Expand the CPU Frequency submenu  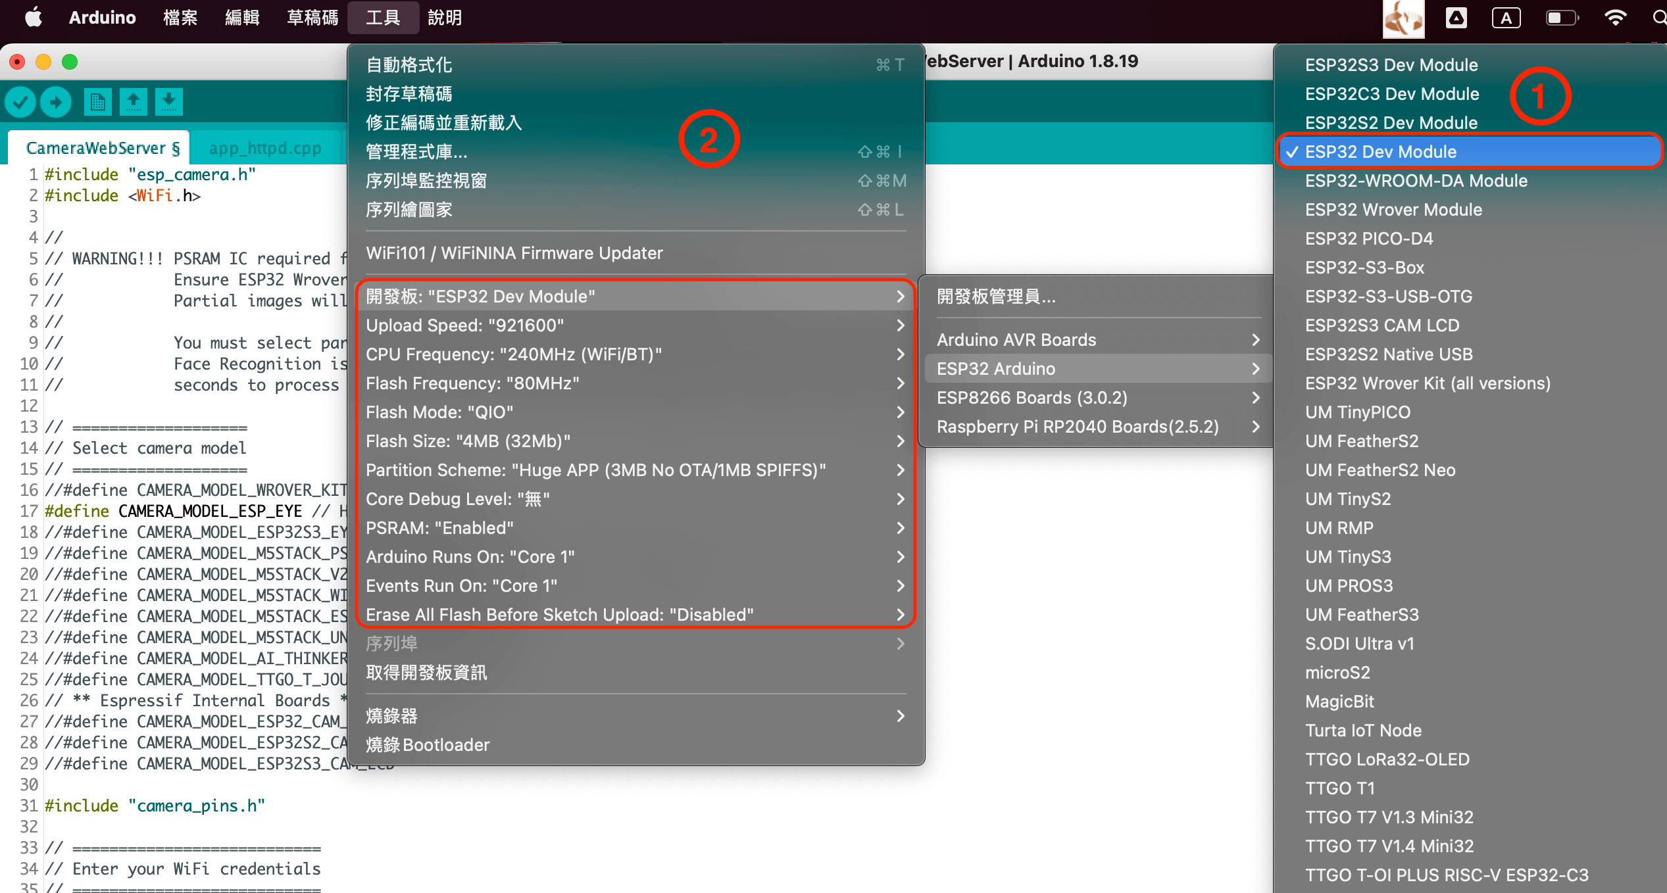tap(635, 354)
